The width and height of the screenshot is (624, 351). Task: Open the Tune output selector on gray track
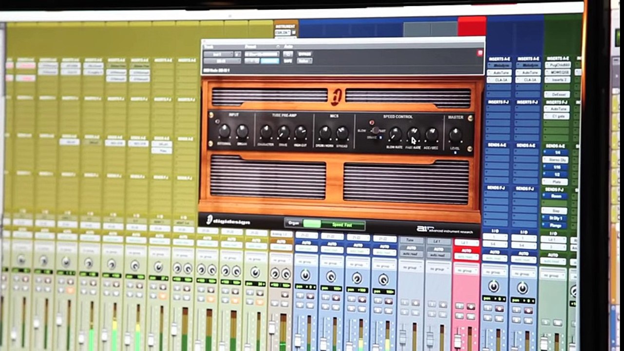pyautogui.click(x=412, y=241)
